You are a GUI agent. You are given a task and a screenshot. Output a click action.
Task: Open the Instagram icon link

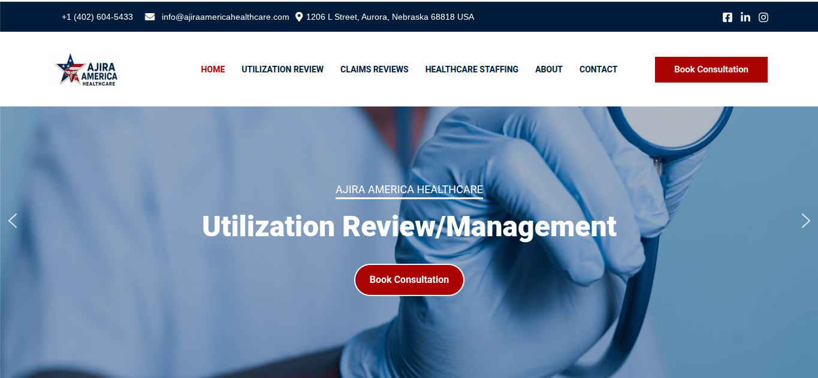pyautogui.click(x=763, y=17)
